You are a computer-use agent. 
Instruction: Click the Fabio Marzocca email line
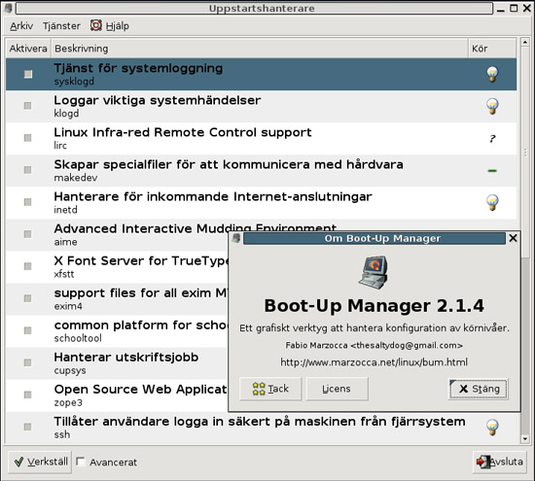click(x=374, y=345)
